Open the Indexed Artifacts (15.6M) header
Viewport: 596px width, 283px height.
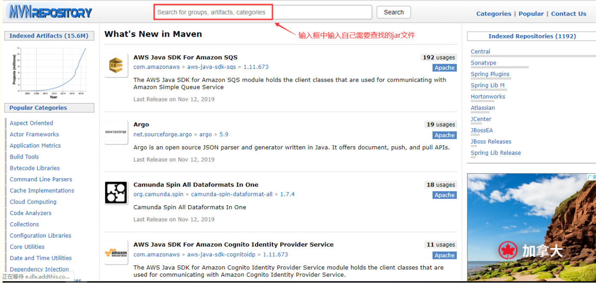click(49, 36)
